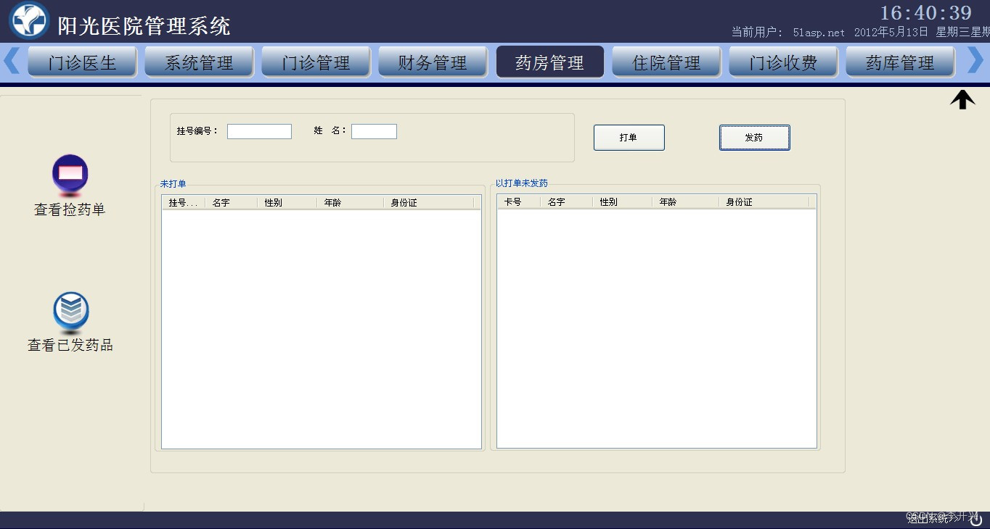Click 身份证 column header in 未打单 list
Viewport: 990px width, 529px height.
pyautogui.click(x=428, y=203)
